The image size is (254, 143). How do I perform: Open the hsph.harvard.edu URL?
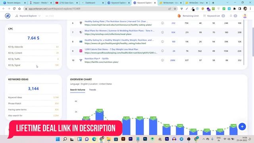coord(118,25)
